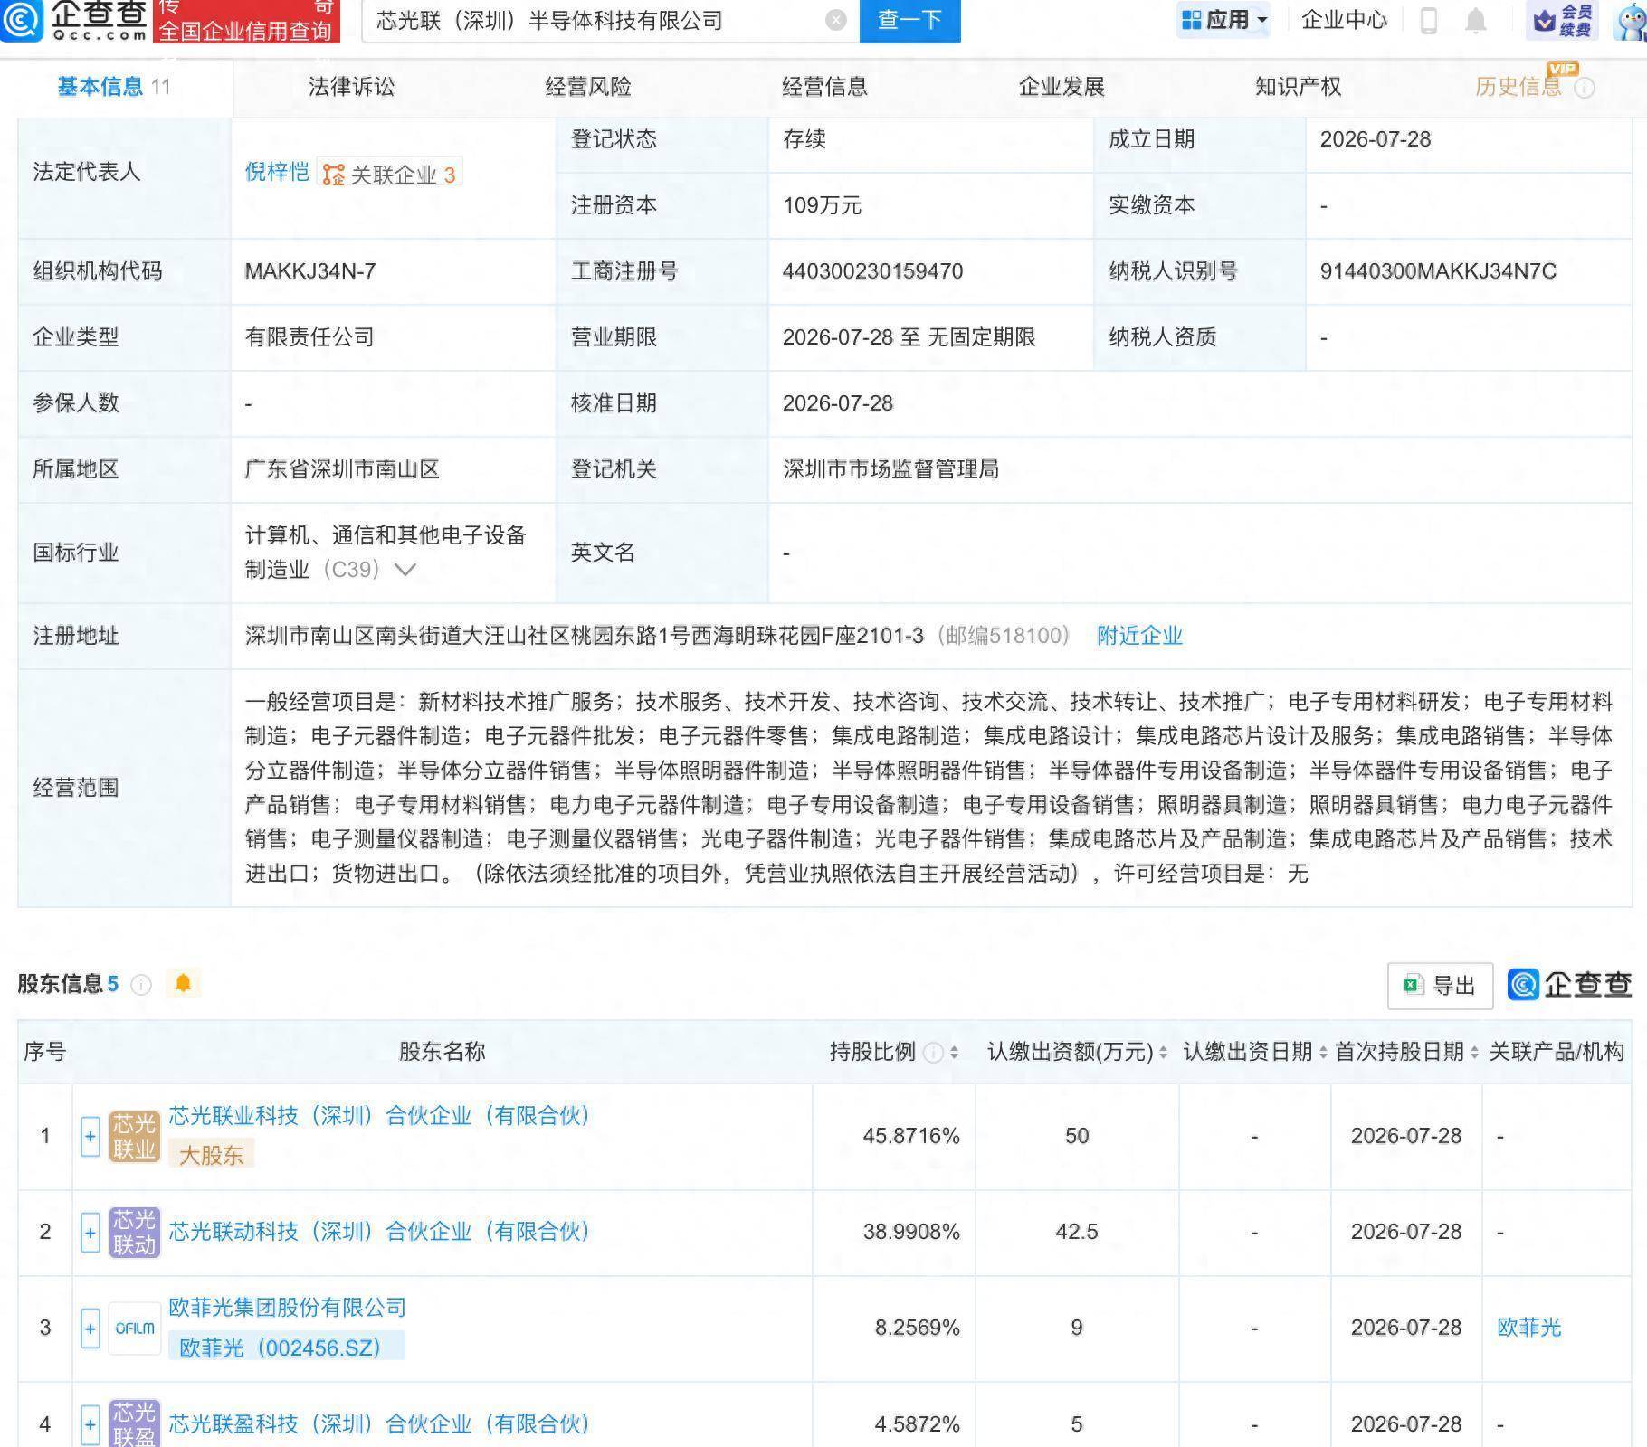This screenshot has width=1647, height=1447.
Task: Switch to 法律诉讼 tab
Action: [x=351, y=87]
